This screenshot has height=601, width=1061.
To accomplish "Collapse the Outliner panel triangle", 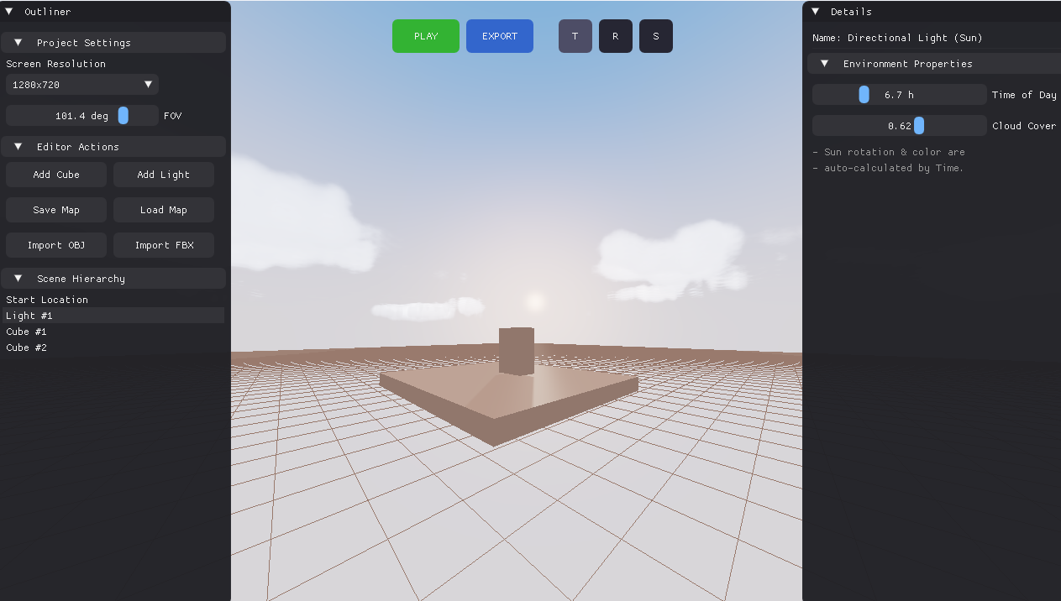I will [x=9, y=12].
